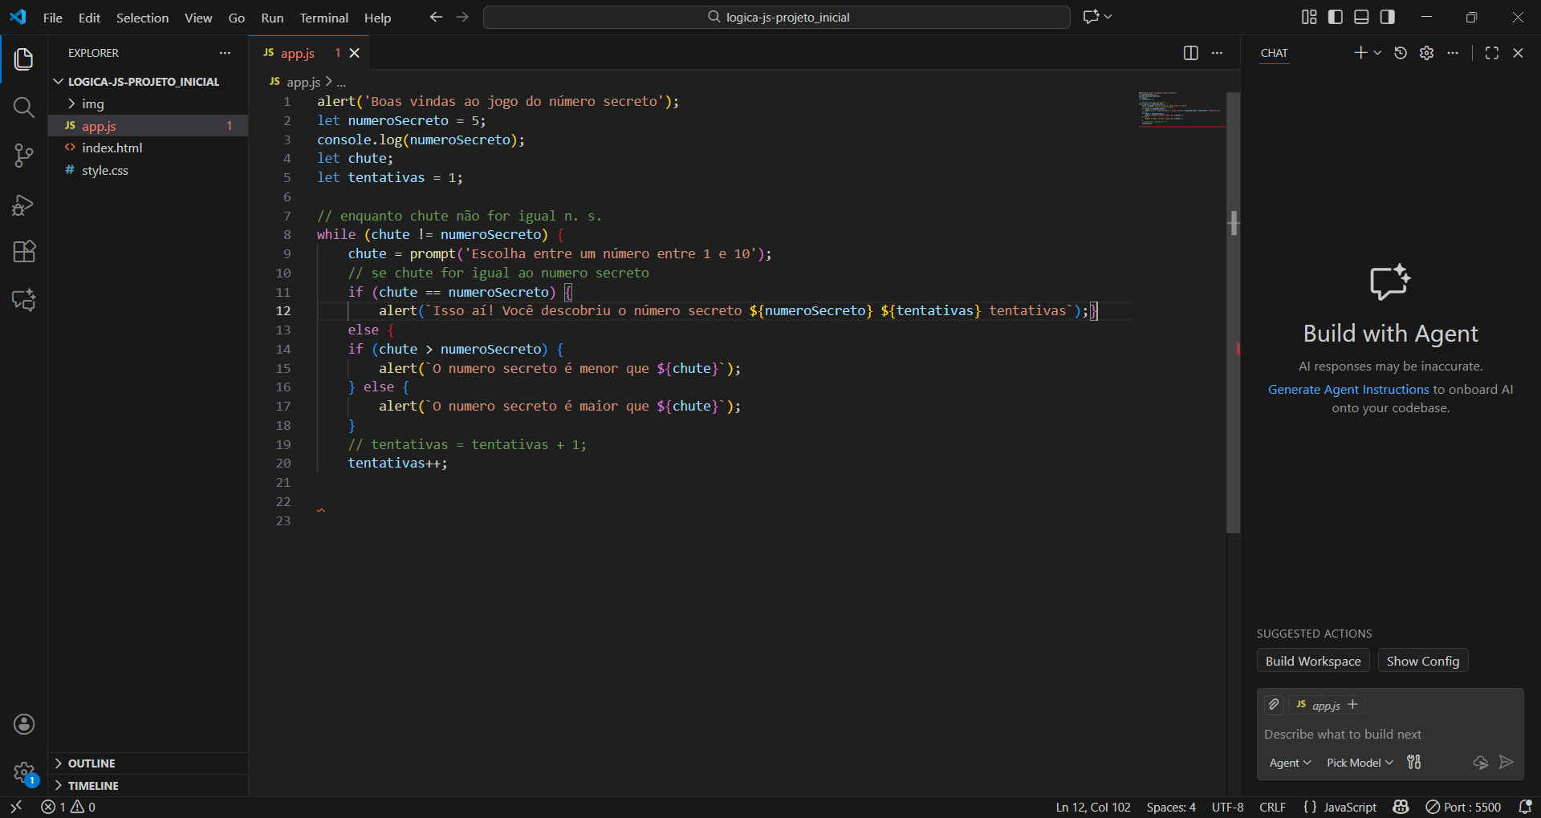Open the Search view in activity bar

point(24,107)
